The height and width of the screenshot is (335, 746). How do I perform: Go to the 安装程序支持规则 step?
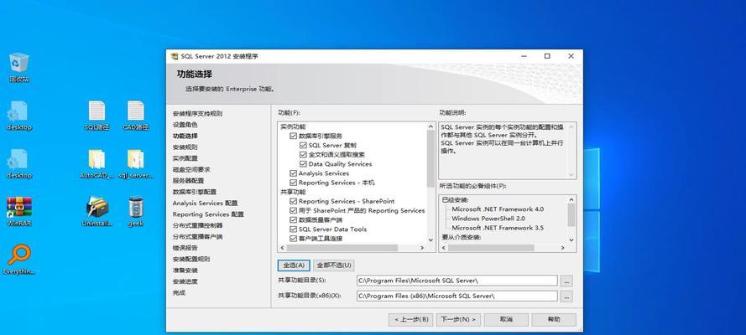click(x=197, y=114)
